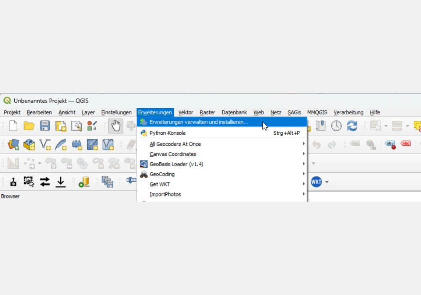Open dropdown beside grayed move feature icon
This screenshot has width=421, height=295.
[40, 163]
